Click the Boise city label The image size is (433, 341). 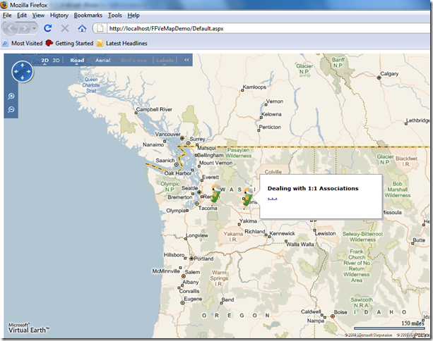point(340,312)
